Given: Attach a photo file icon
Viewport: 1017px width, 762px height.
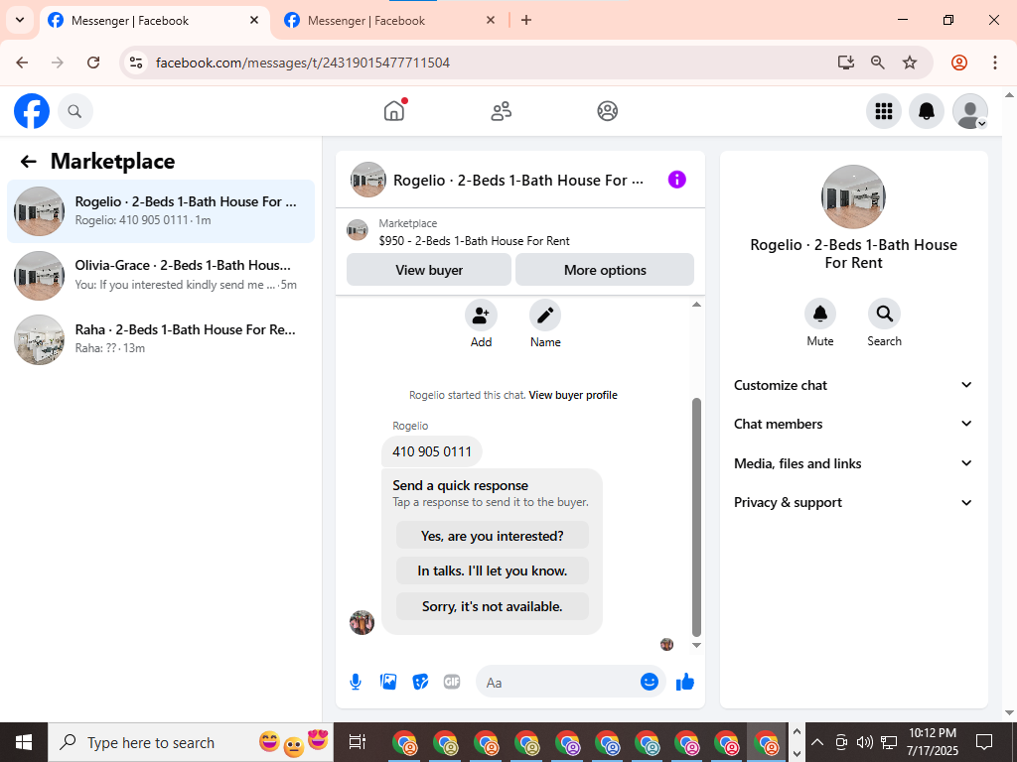Looking at the screenshot, I should coord(388,682).
